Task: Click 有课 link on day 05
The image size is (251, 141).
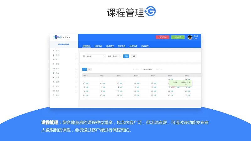Action: tap(121, 83)
